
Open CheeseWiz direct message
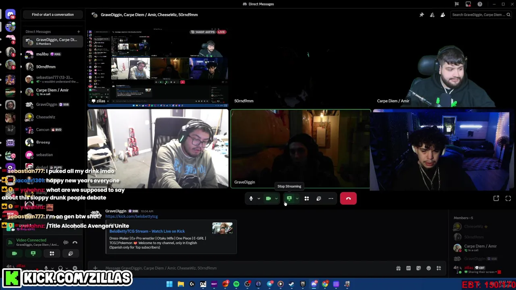pos(53,117)
